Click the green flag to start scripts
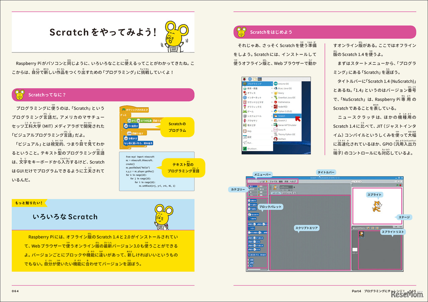Viewport: 428px width, 302px height. coord(397,185)
